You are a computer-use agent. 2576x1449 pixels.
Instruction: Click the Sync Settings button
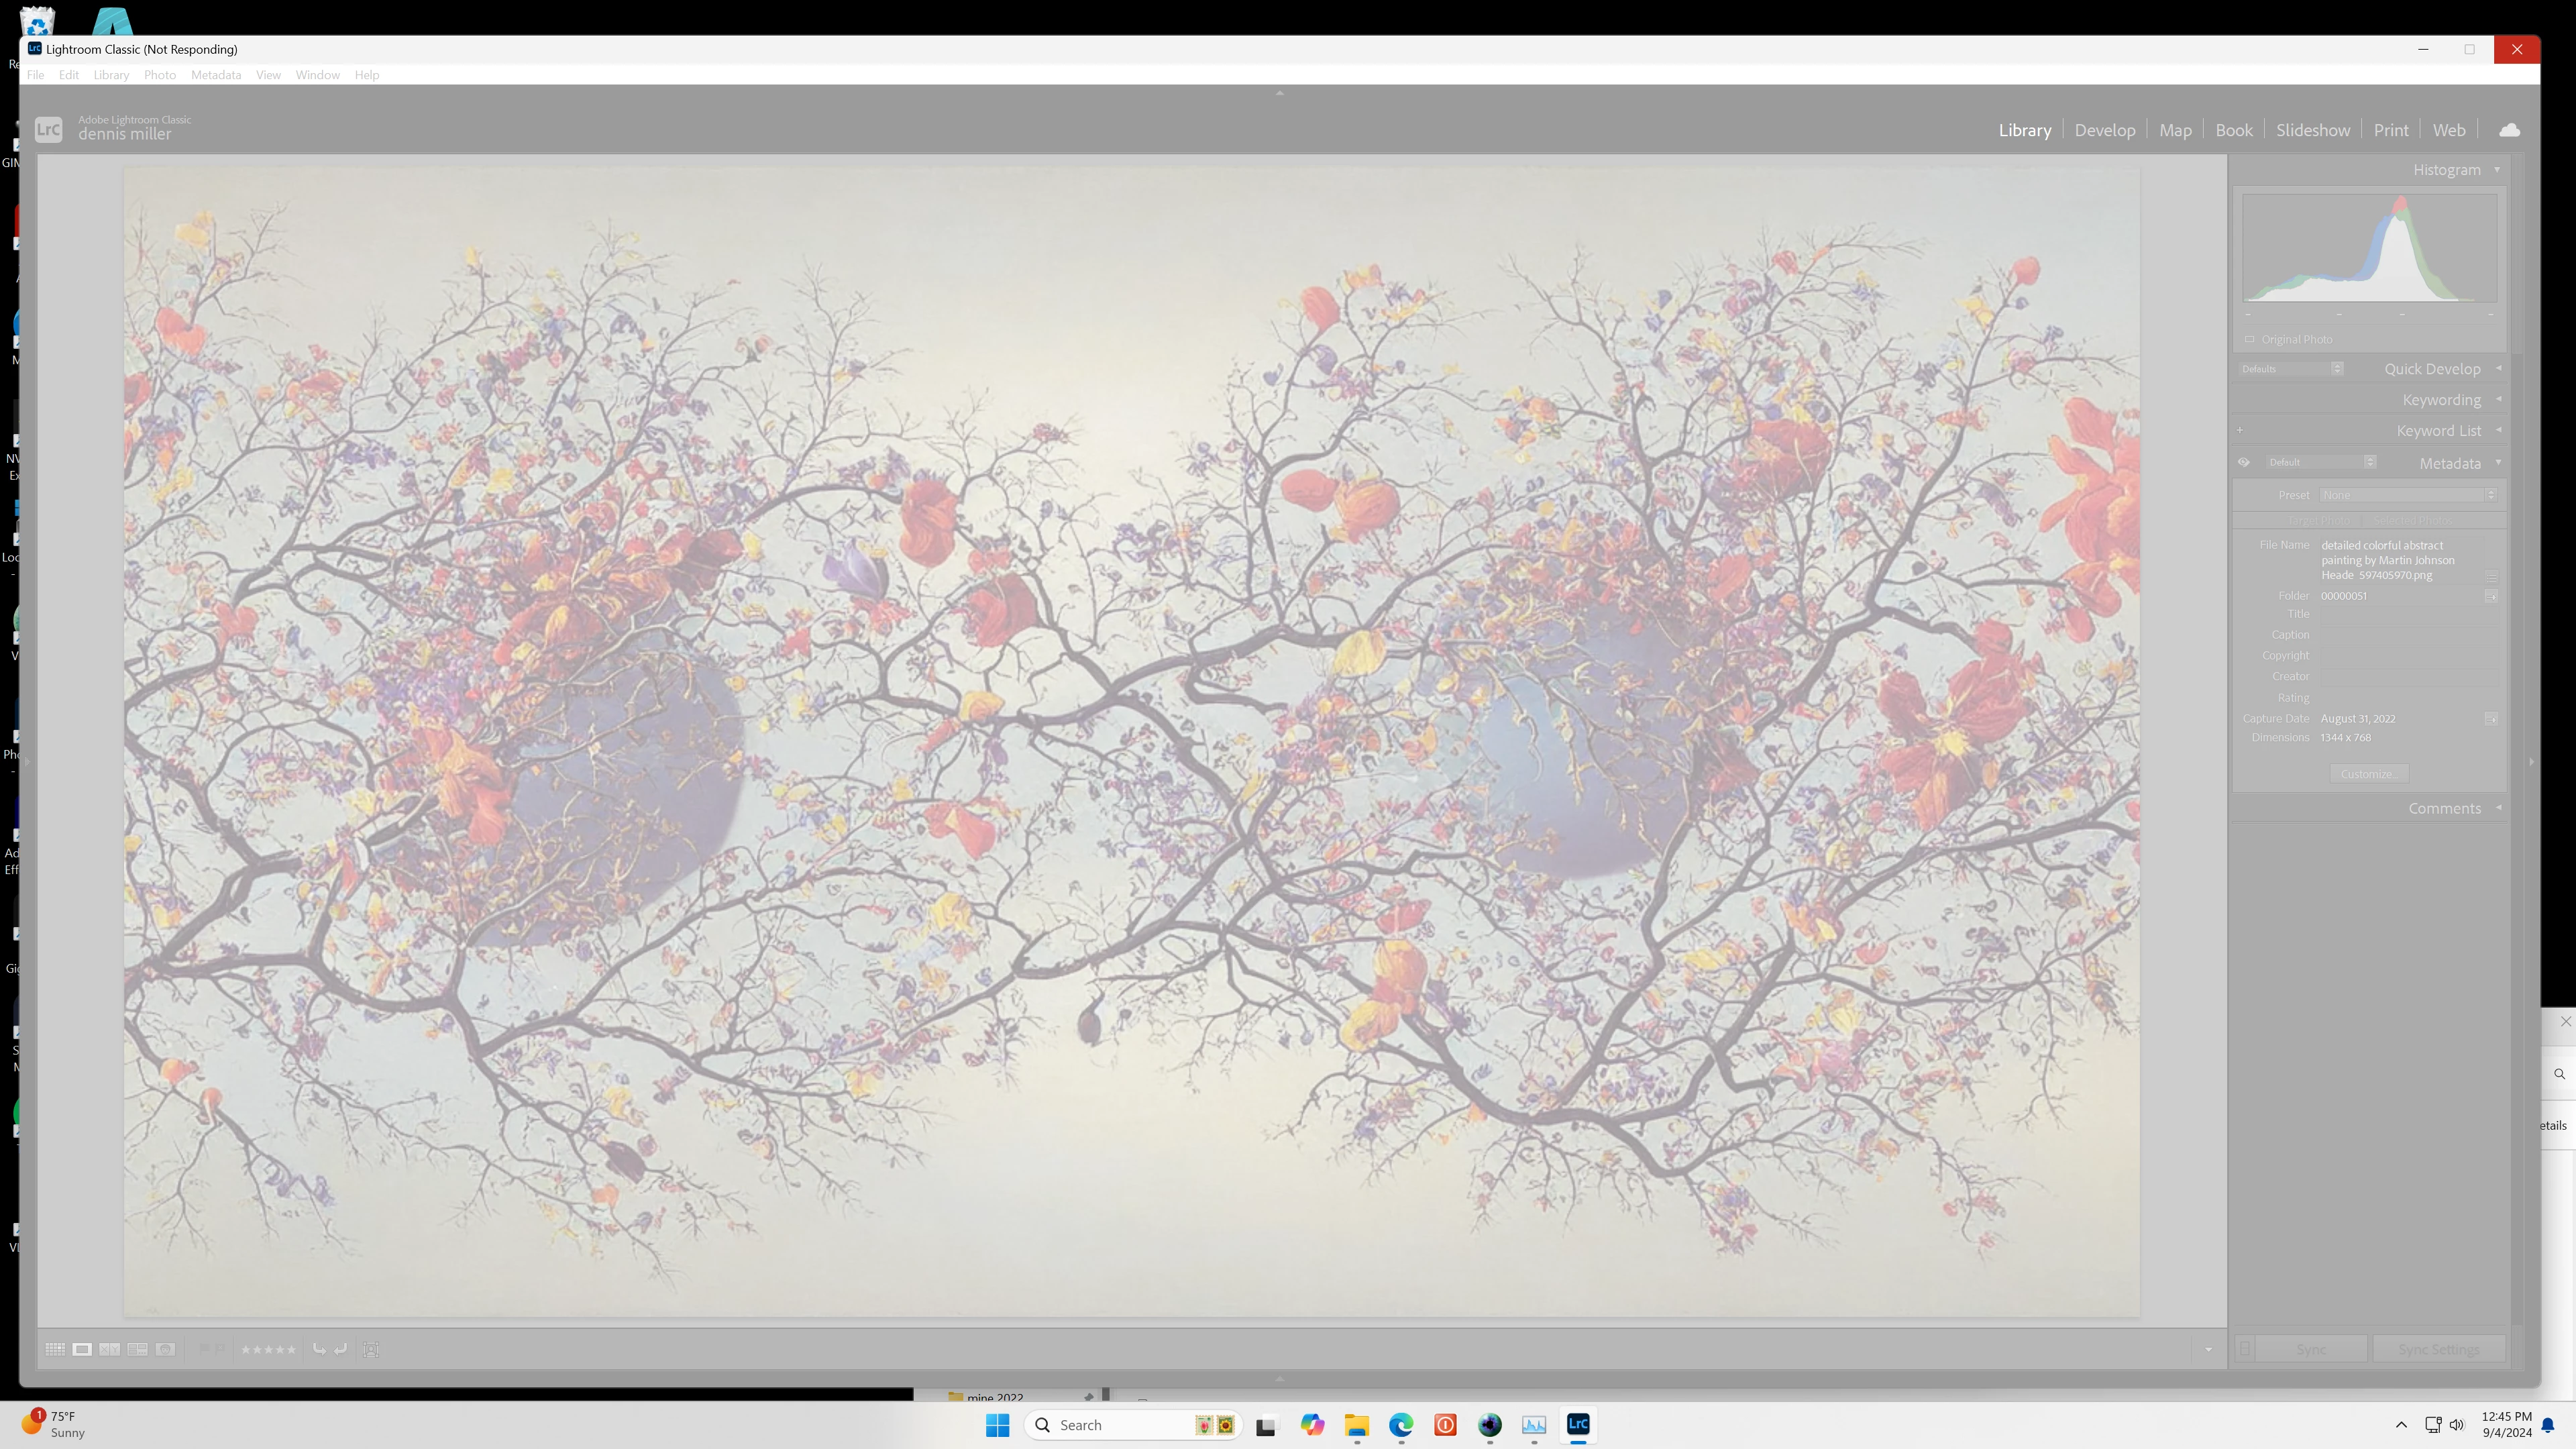pyautogui.click(x=2439, y=1349)
